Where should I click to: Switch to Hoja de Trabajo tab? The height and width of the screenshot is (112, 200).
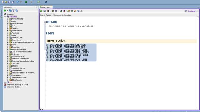pos(45,15)
